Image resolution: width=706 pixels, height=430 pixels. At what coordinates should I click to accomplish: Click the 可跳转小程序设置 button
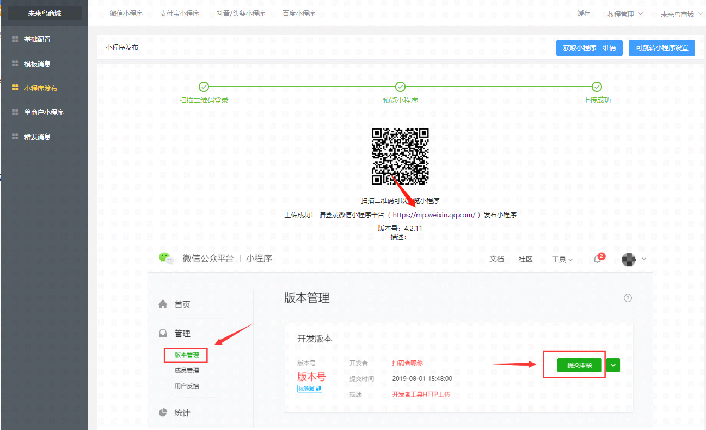click(661, 48)
